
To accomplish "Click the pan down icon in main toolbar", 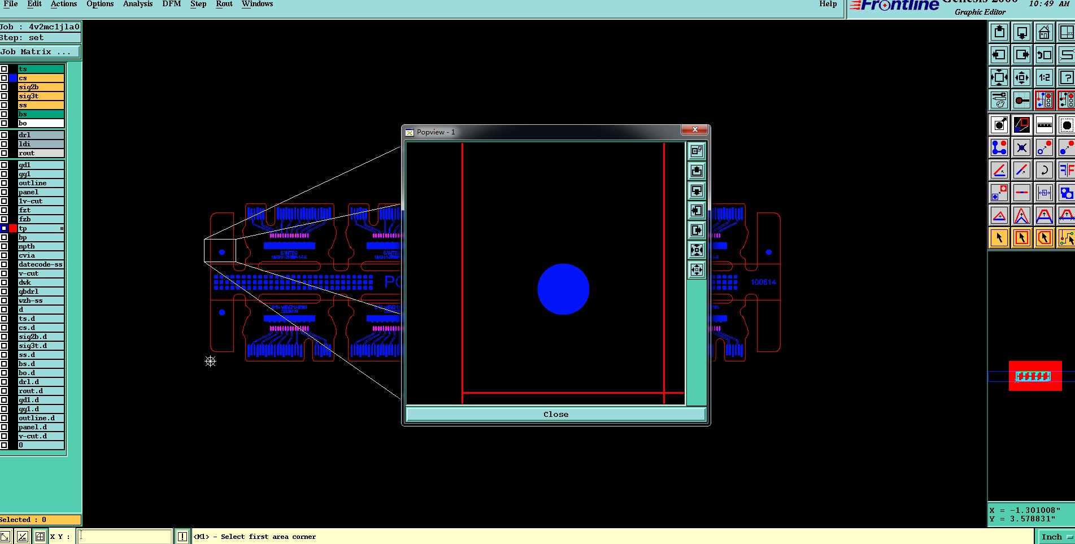I will point(1022,32).
